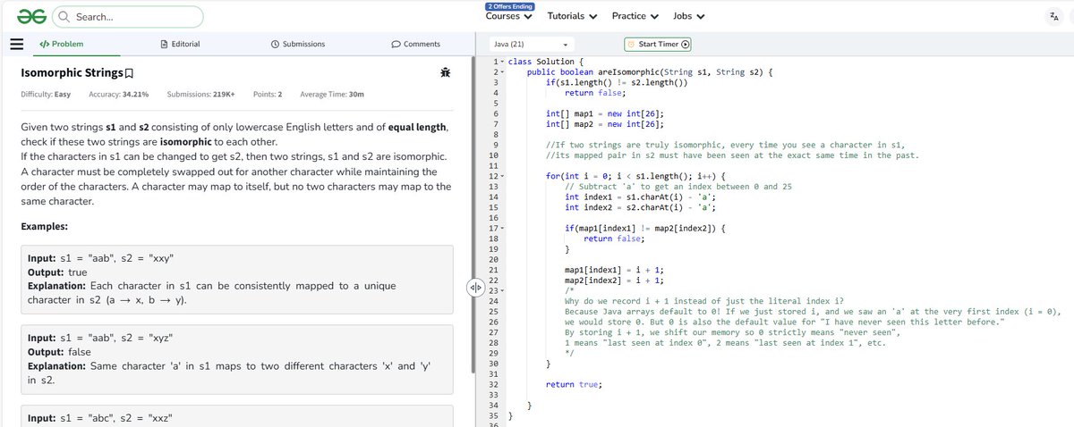Open the Comments tab

[x=415, y=44]
